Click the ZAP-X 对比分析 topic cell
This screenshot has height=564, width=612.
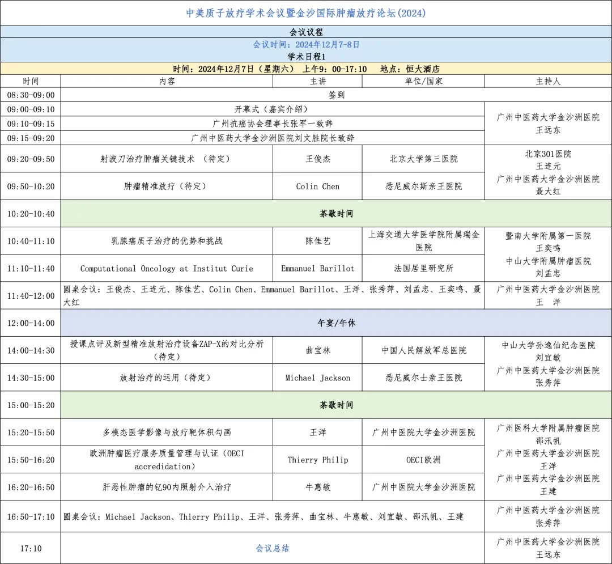(x=167, y=350)
